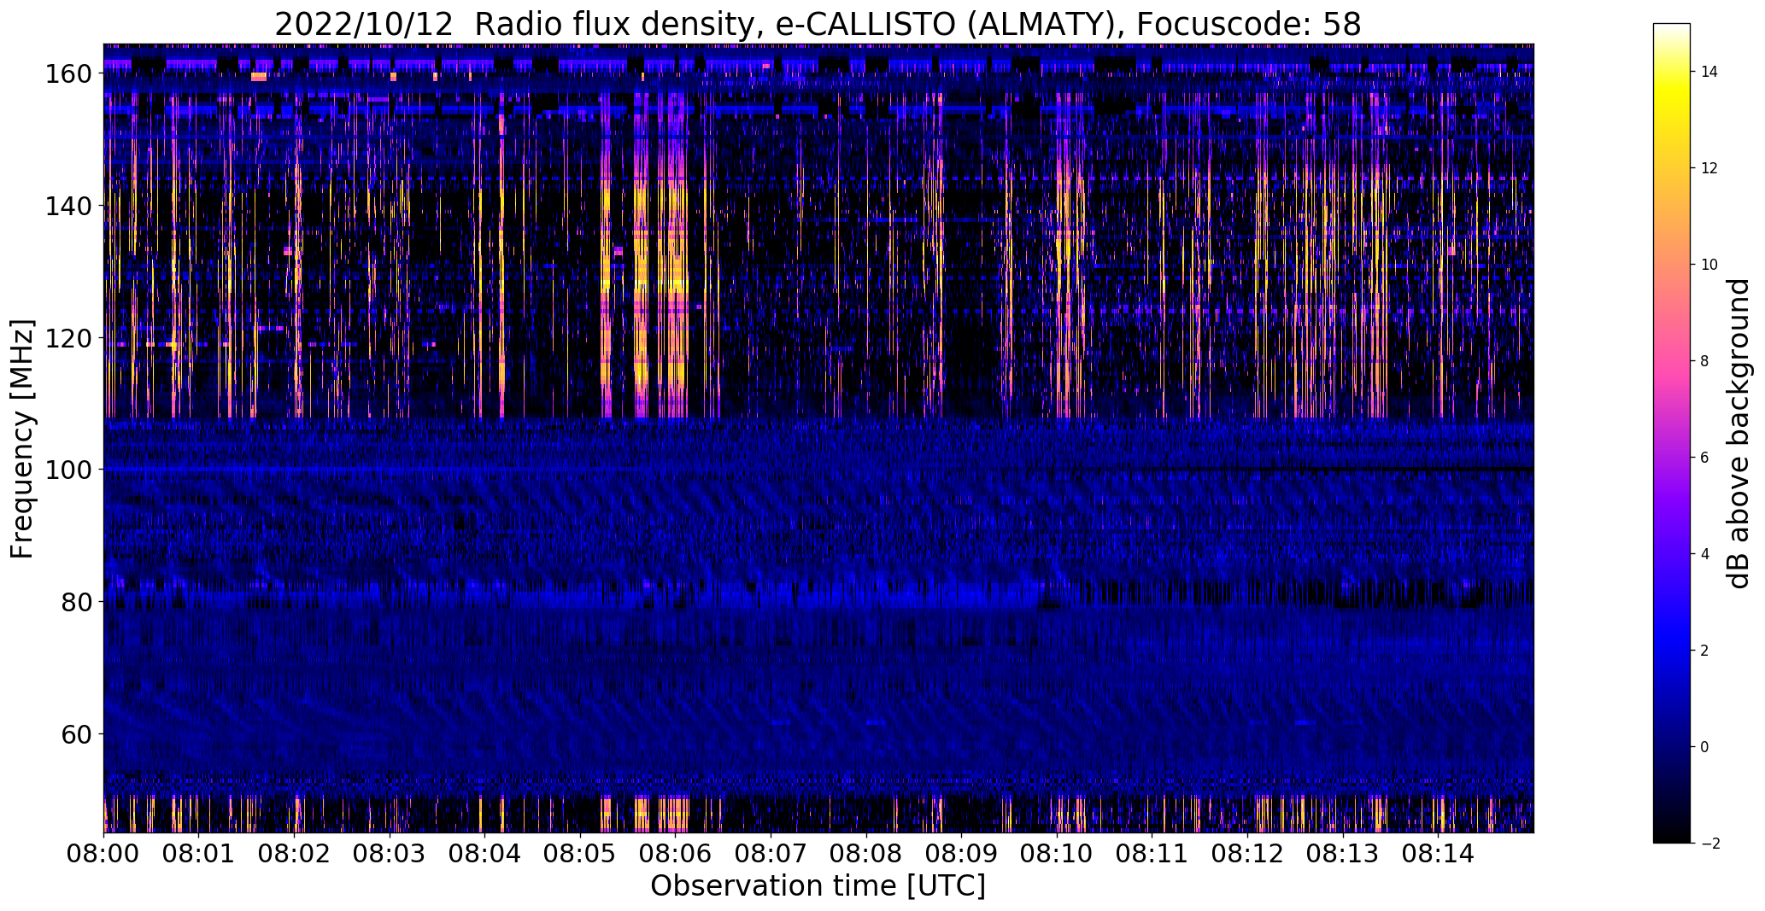Click the 140 frequency tick label

point(68,206)
